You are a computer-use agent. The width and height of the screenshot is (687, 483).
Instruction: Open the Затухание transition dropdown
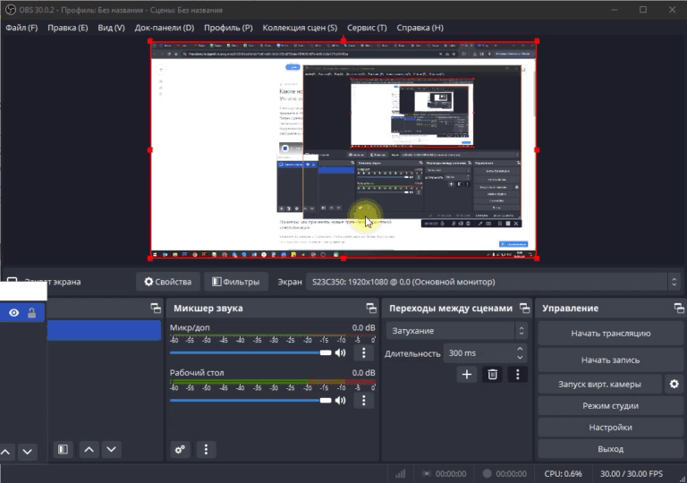click(x=456, y=331)
